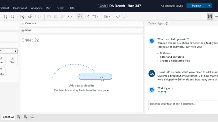Add a new dashboard tab icon
Image resolution: width=218 pixels, height=122 pixels.
coord(25,117)
